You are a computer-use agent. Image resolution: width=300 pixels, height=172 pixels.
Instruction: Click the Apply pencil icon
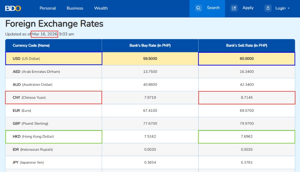(234, 8)
